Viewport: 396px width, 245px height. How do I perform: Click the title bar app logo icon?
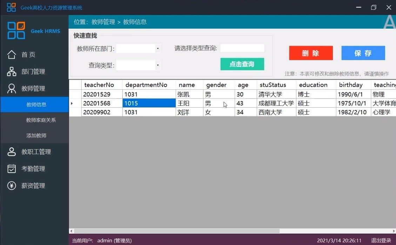click(x=11, y=7)
